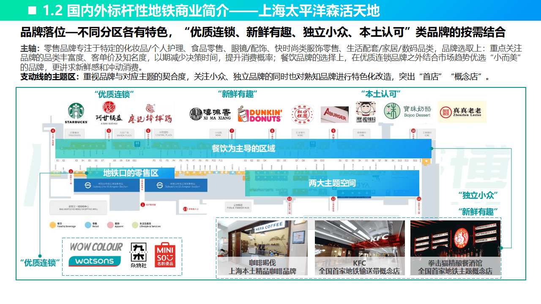
Task: Click the 全国首家地铁输送带概念店 caption
Action: 359,271
